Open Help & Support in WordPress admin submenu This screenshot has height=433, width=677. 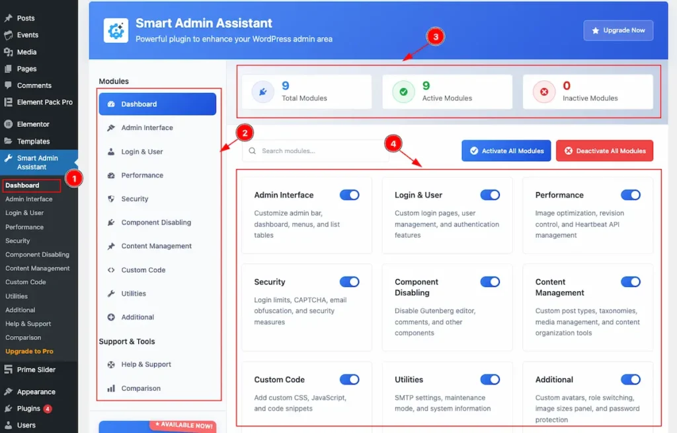click(x=28, y=324)
